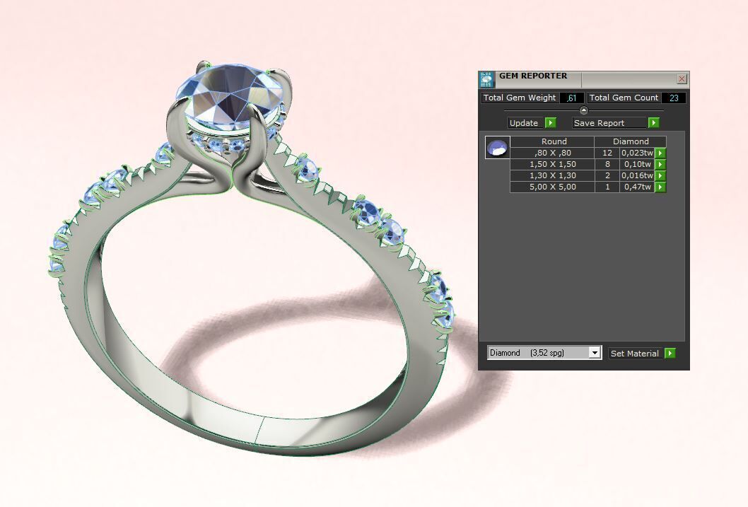Screen dimensions: 748x507
Task: Click the Gem Reporter panel icon
Action: [486, 80]
